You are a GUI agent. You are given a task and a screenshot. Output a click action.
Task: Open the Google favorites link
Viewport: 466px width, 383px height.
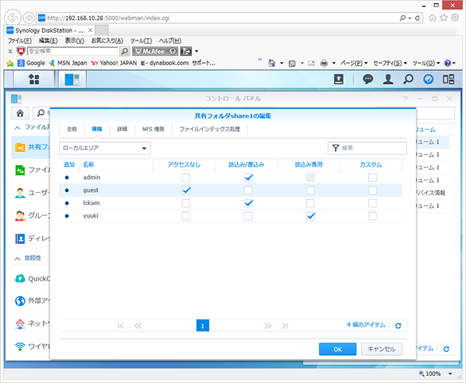point(32,63)
